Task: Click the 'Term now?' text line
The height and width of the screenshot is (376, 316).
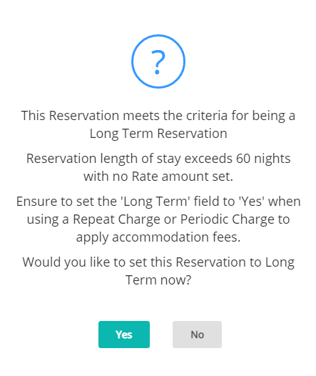Action: (x=158, y=279)
